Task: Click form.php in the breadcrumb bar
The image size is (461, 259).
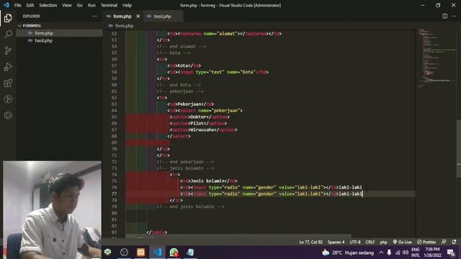Action: click(x=124, y=26)
